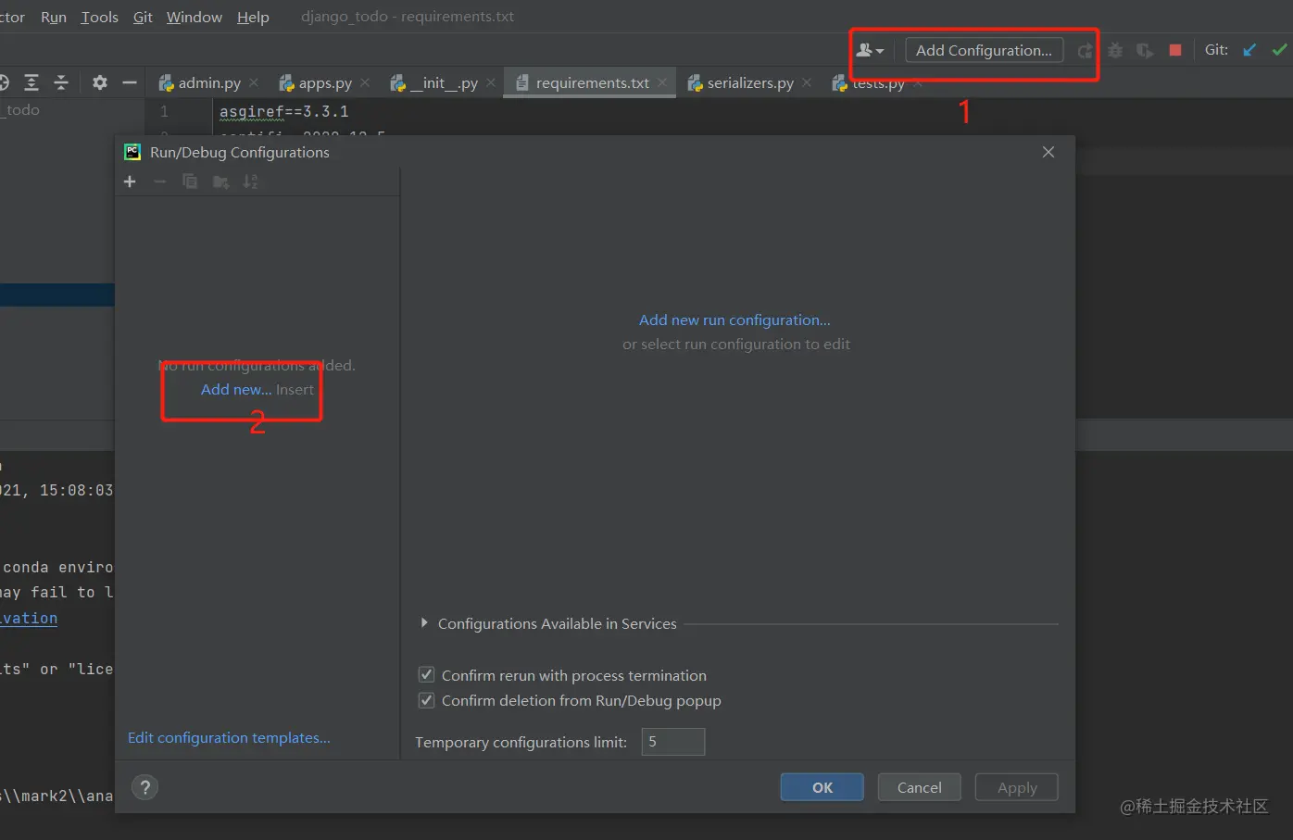Toggle Confirm rerun with process termination
The width and height of the screenshot is (1293, 840).
click(426, 674)
